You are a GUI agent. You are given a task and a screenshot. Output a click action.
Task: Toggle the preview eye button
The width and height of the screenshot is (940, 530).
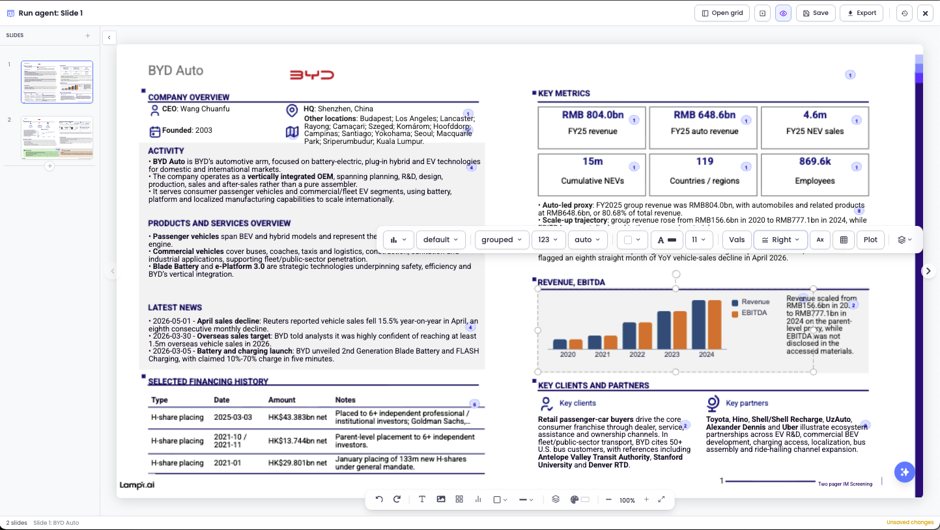[x=783, y=13]
